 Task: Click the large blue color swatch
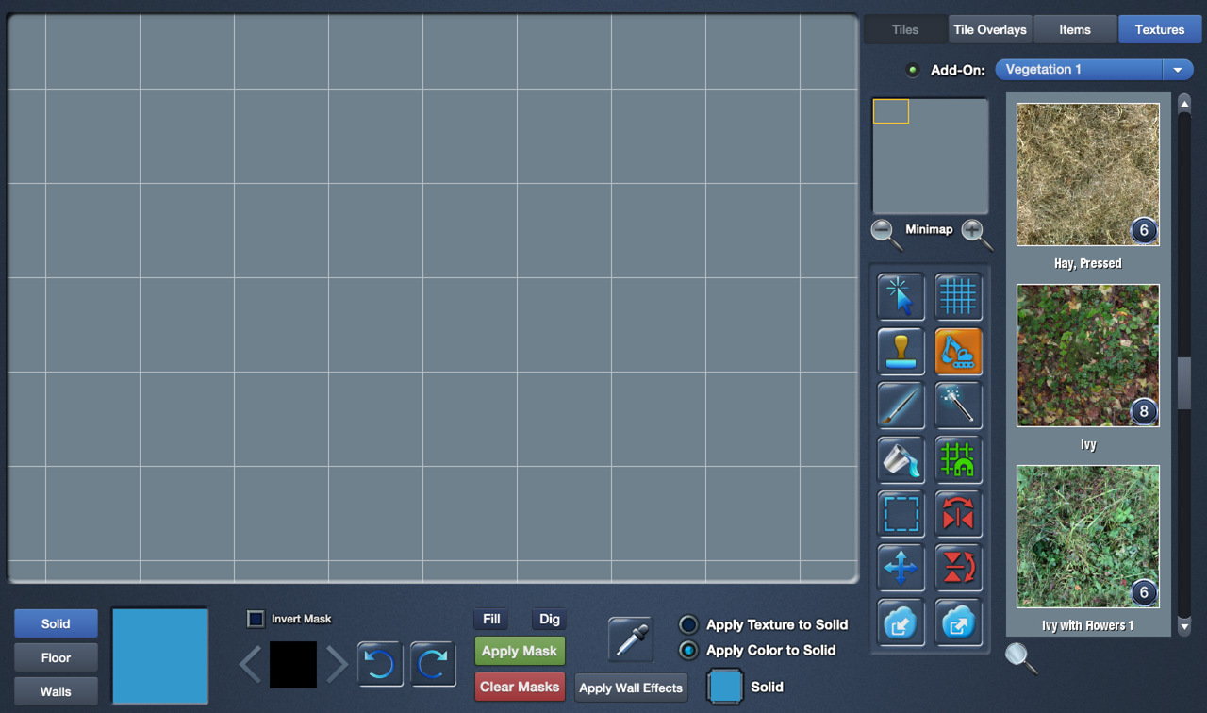[160, 655]
